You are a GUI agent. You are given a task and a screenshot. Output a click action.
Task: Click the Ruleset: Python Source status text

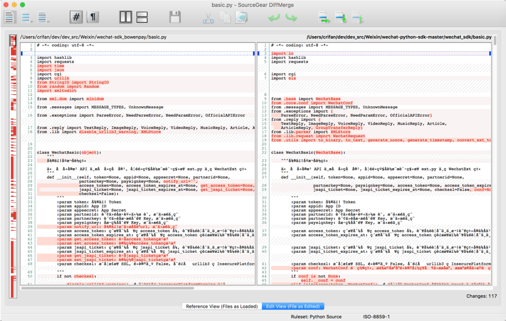(316, 316)
